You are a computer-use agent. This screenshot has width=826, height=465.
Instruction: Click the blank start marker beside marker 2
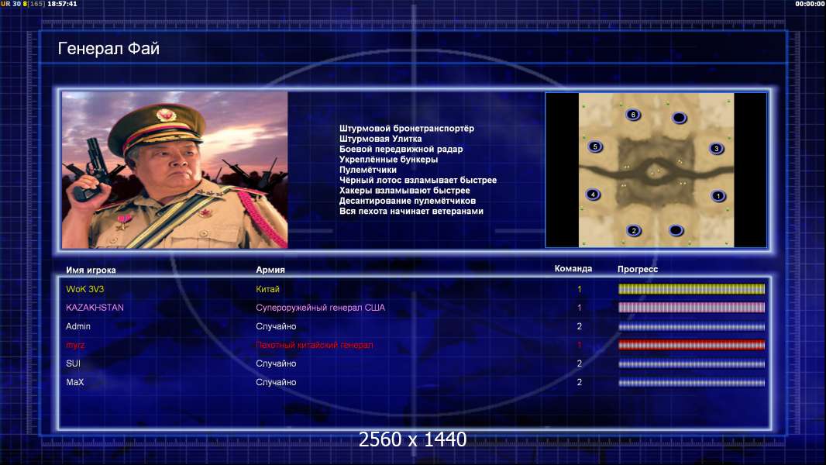click(676, 230)
